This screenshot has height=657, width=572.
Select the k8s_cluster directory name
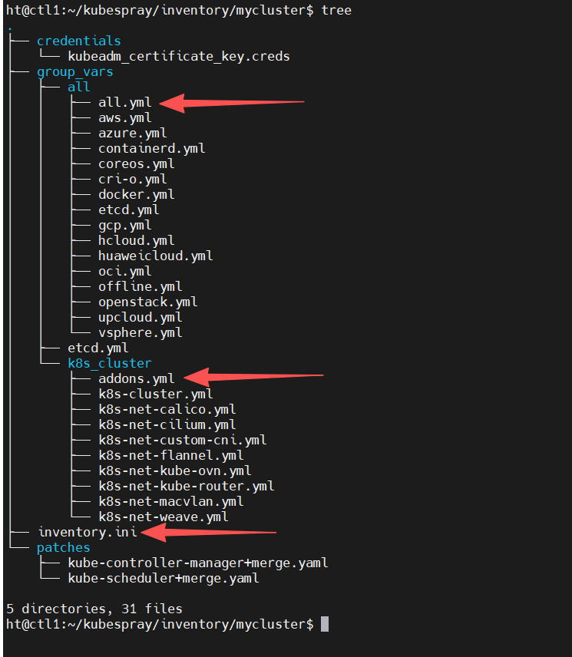click(x=110, y=363)
